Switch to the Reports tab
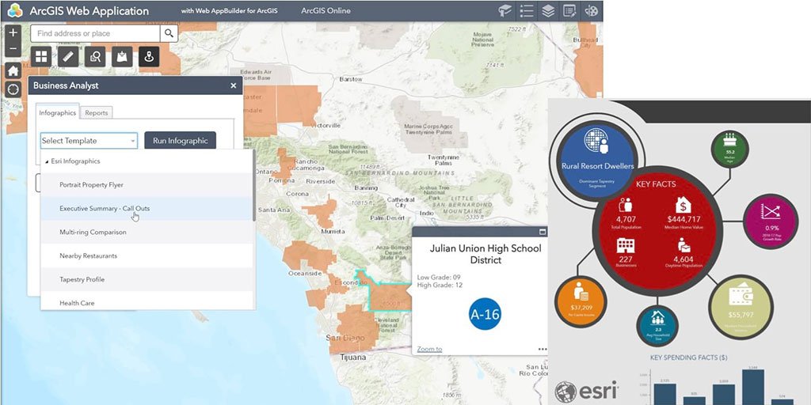This screenshot has height=405, width=811. tap(96, 112)
